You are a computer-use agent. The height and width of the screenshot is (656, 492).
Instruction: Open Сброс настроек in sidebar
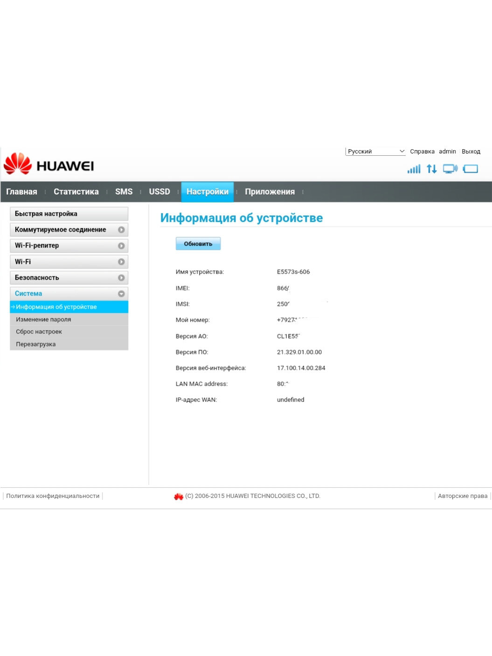point(69,331)
